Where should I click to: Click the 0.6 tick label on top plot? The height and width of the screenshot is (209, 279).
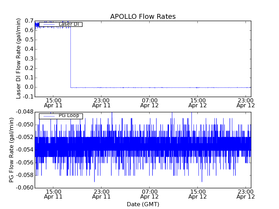[29, 30]
